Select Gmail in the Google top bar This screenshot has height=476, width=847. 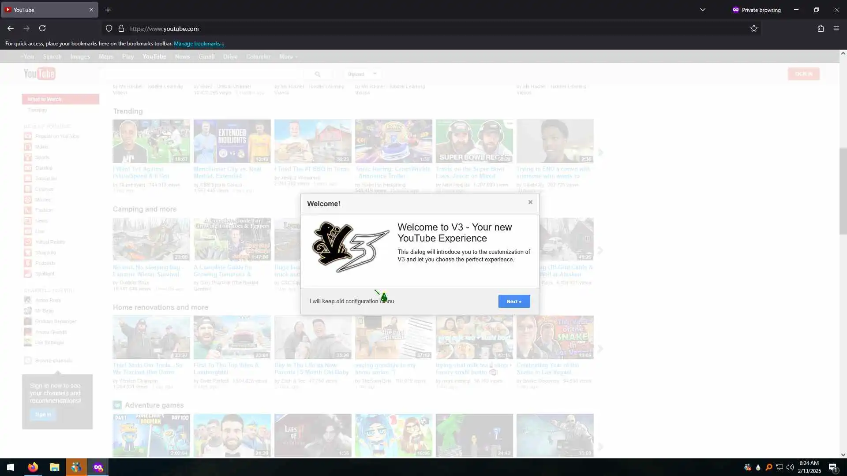206,57
